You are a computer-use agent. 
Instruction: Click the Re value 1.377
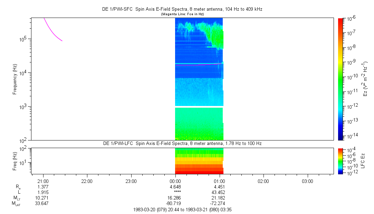coord(43,187)
